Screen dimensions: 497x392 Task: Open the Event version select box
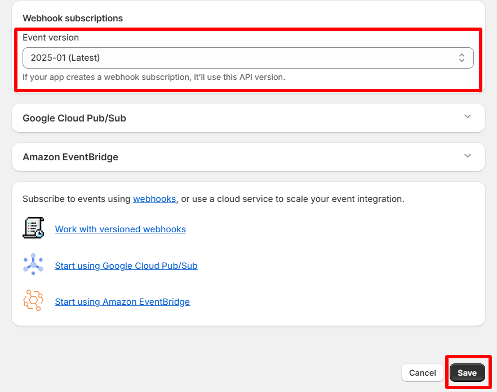(x=248, y=58)
